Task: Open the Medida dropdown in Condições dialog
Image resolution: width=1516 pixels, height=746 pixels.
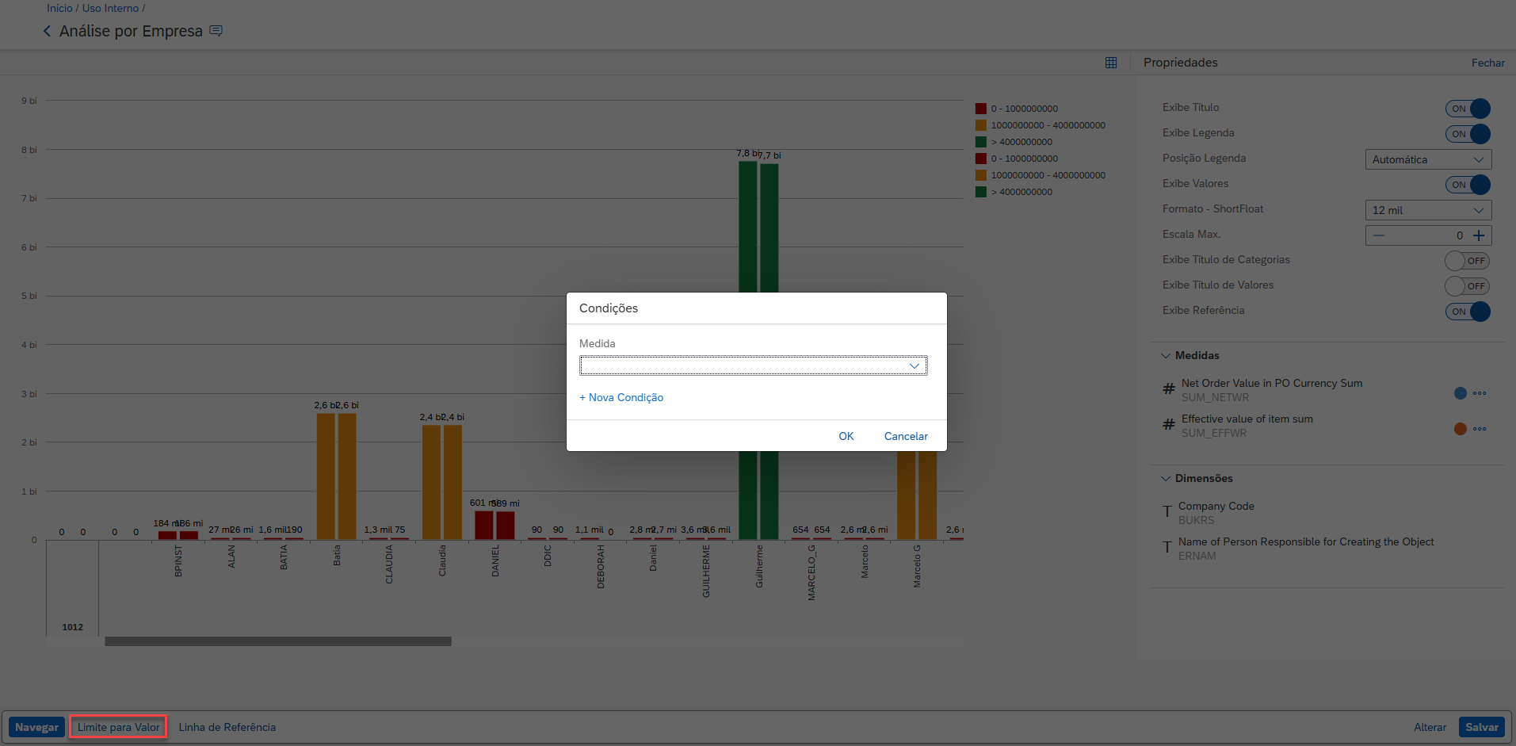Action: [753, 365]
